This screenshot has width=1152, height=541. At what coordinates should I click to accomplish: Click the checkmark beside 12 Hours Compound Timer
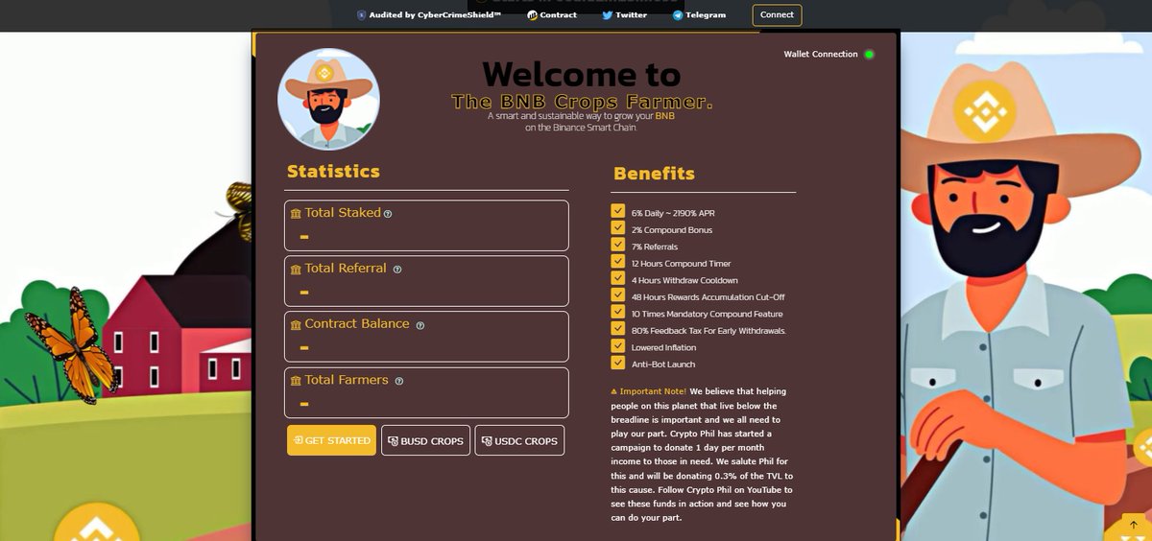coord(618,262)
